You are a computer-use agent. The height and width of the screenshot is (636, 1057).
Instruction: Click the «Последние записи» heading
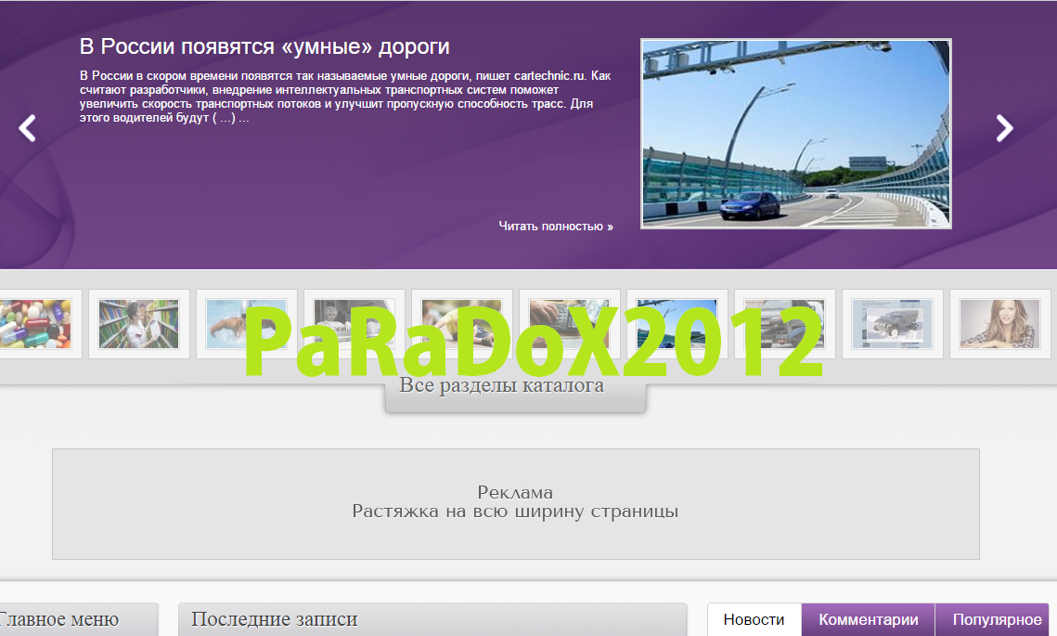(274, 619)
